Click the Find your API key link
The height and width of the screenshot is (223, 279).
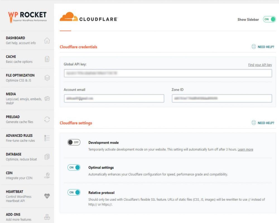point(260,65)
